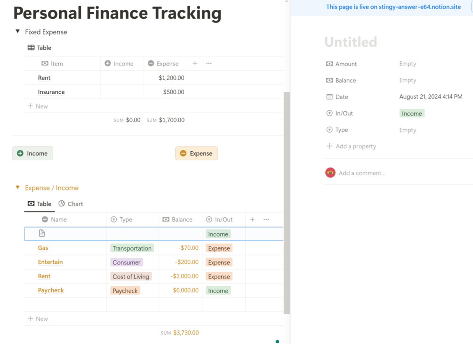
Task: Click the Income tag next to In/Out
Action: [412, 113]
